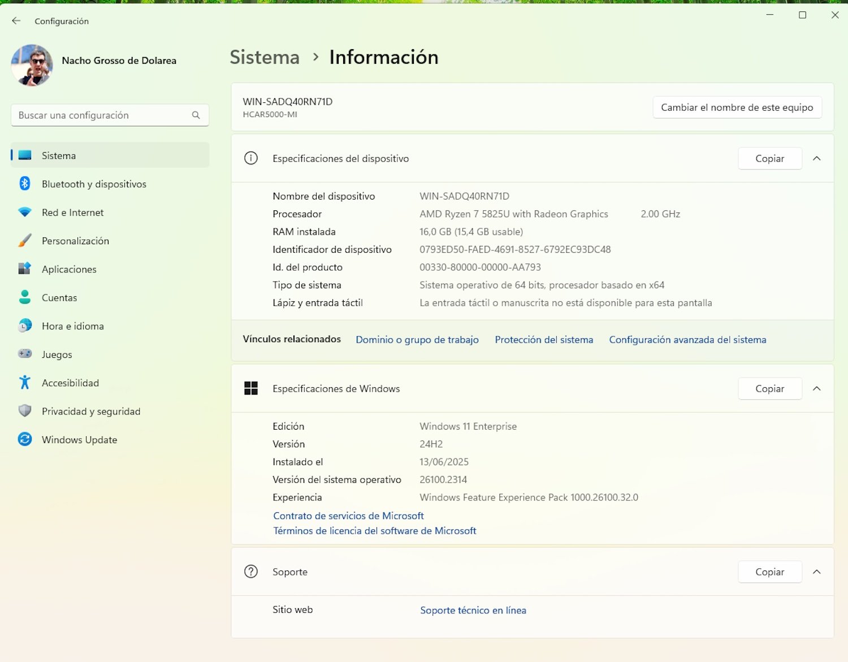Screen dimensions: 848x662
Task: Copy the Windows specifications
Action: [769, 388]
